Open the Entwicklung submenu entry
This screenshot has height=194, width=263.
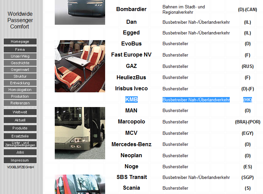[20, 83]
